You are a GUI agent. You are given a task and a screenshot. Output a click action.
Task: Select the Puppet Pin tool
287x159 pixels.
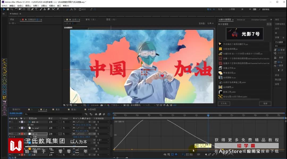click(58, 9)
